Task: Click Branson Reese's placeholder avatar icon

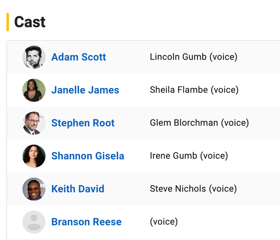Action: [x=34, y=222]
